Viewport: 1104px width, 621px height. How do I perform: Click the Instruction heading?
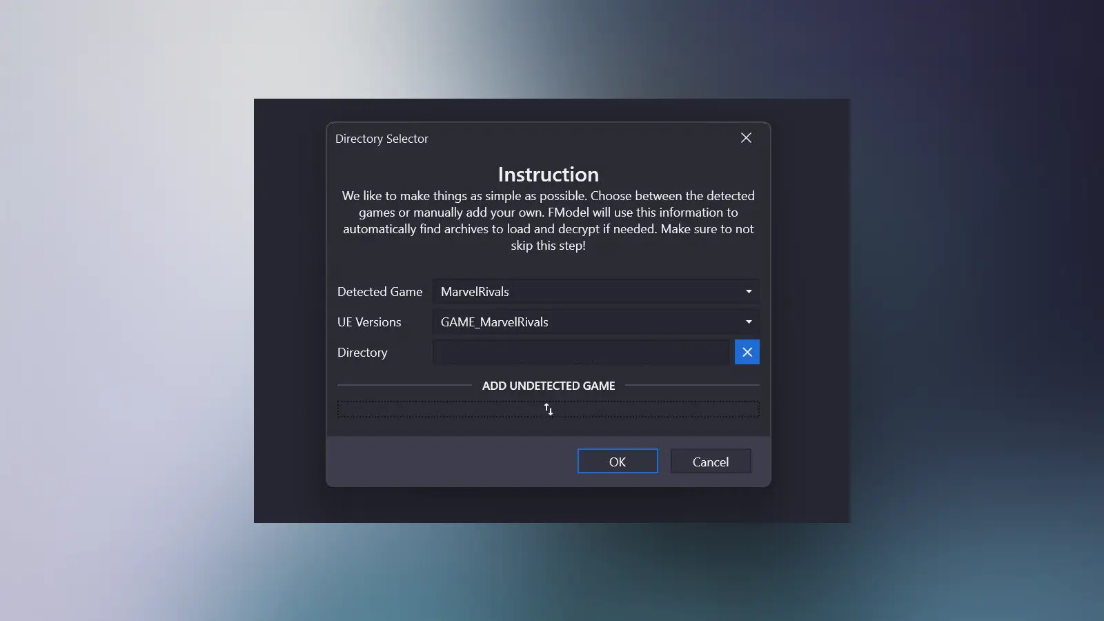click(548, 174)
